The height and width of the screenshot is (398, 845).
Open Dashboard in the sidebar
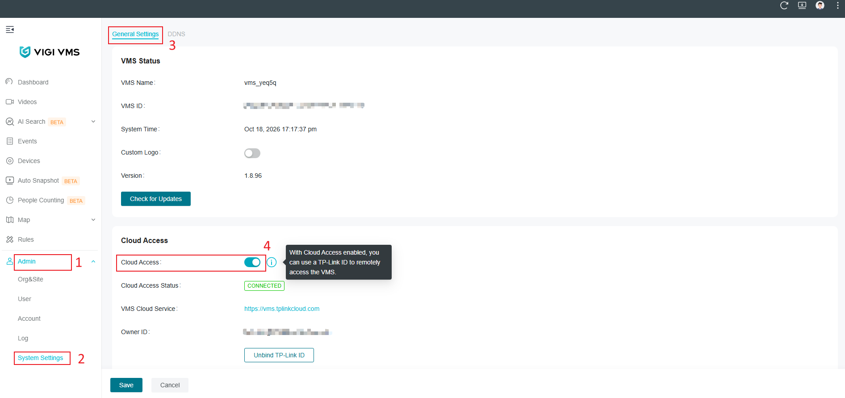[x=33, y=82]
